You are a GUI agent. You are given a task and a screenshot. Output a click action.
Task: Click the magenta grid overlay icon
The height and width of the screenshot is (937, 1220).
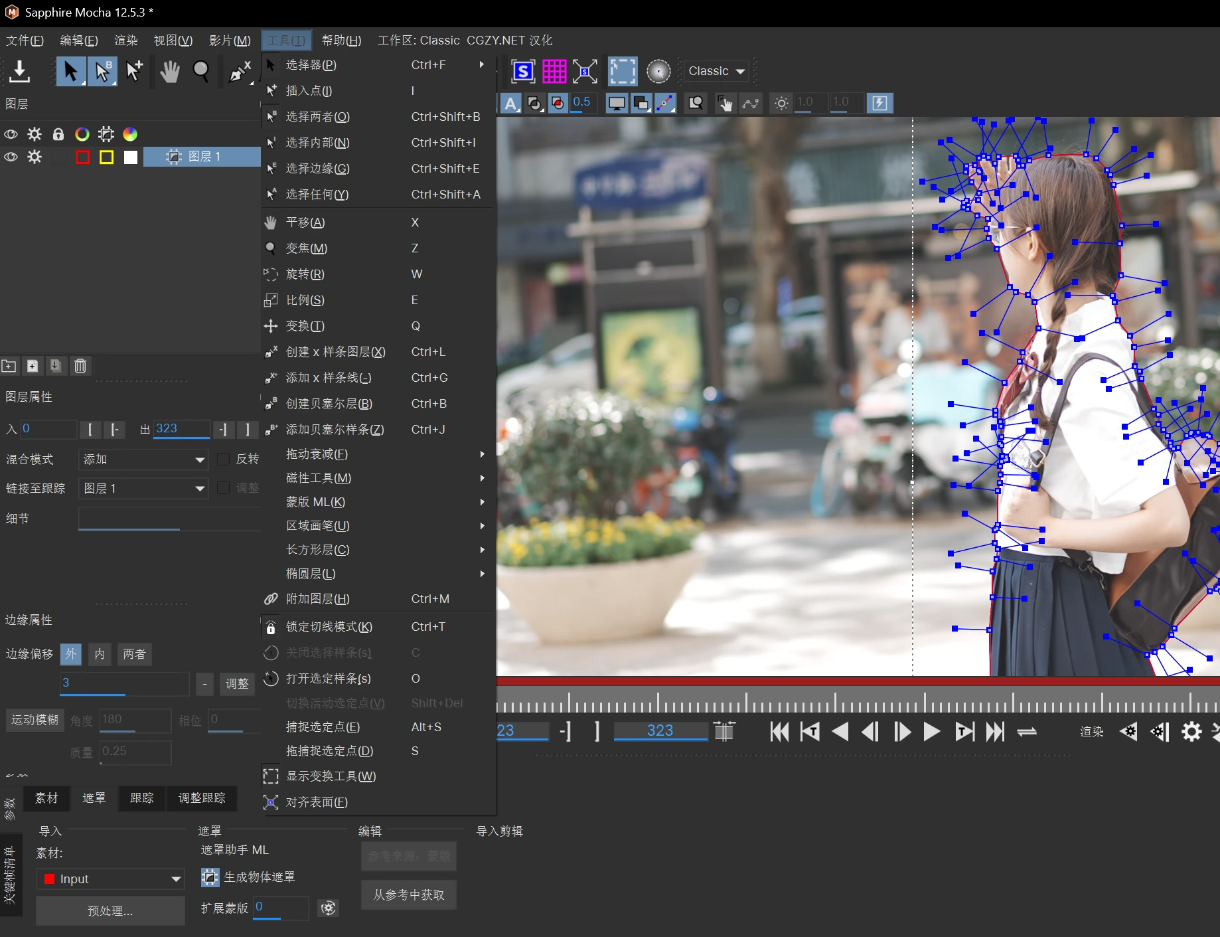[x=554, y=71]
